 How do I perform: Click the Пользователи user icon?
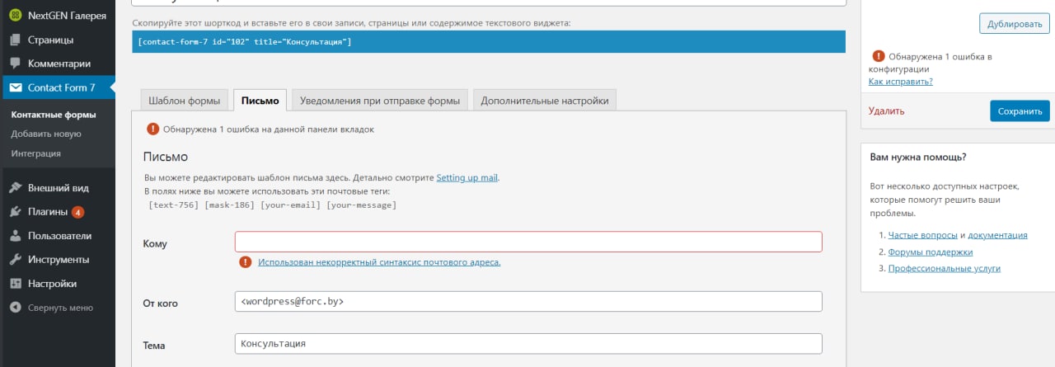tap(15, 235)
